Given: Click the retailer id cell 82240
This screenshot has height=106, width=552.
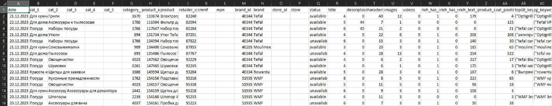Looking at the screenshot, I should (187, 16).
